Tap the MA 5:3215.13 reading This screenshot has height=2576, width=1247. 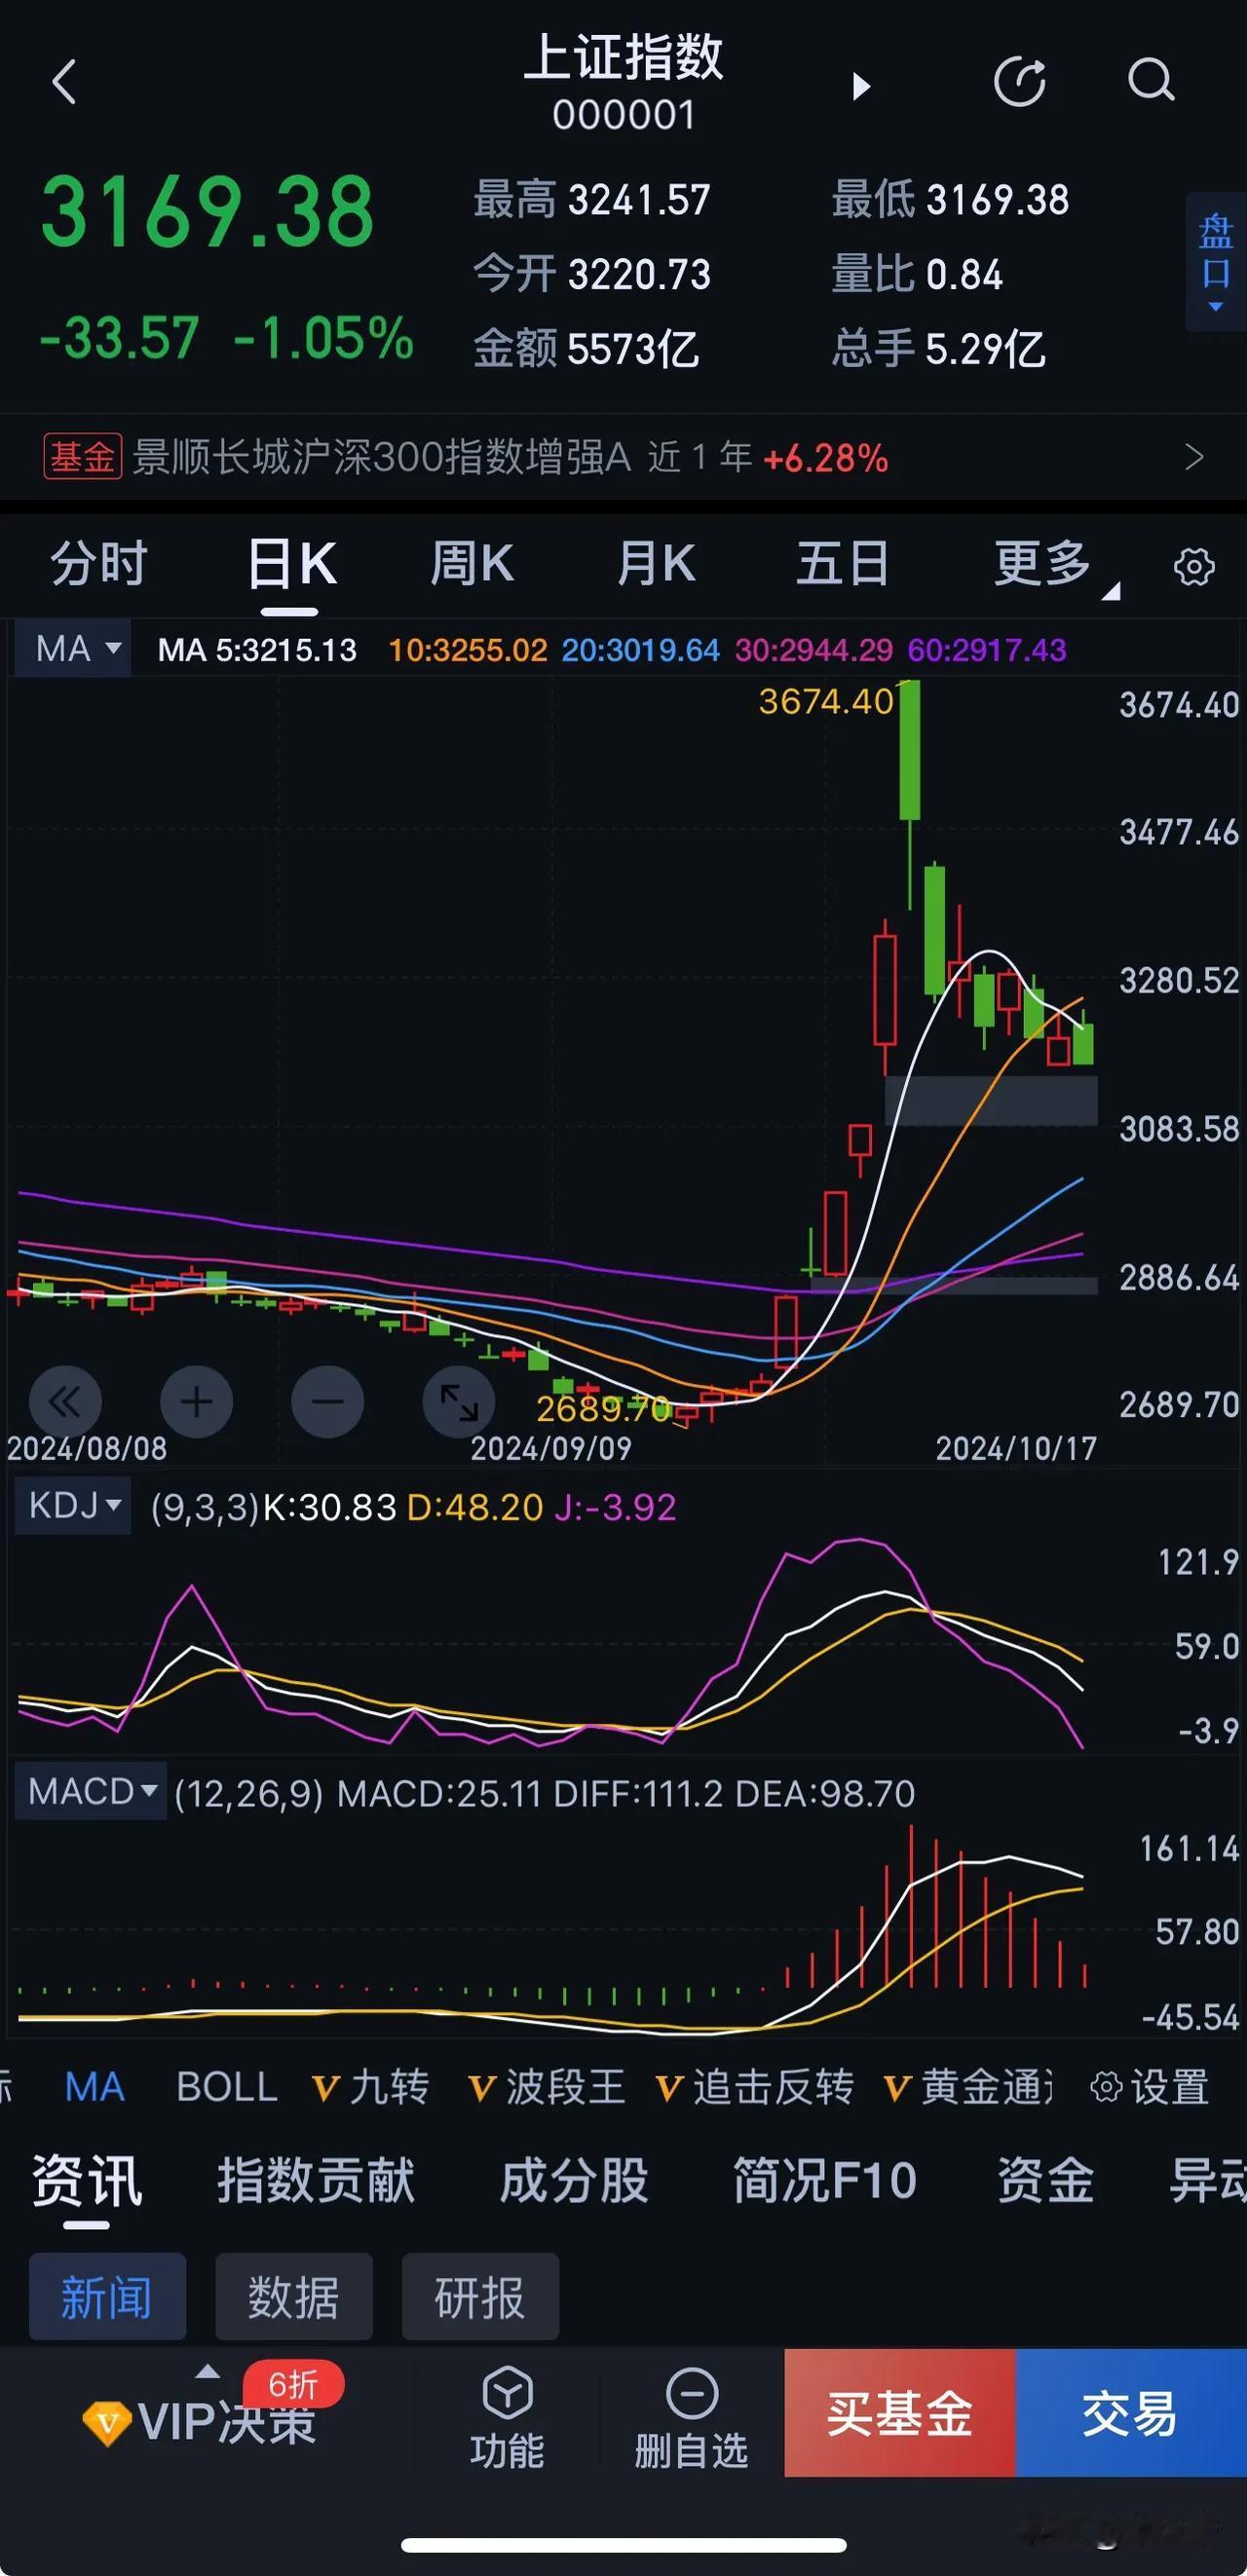(x=257, y=650)
